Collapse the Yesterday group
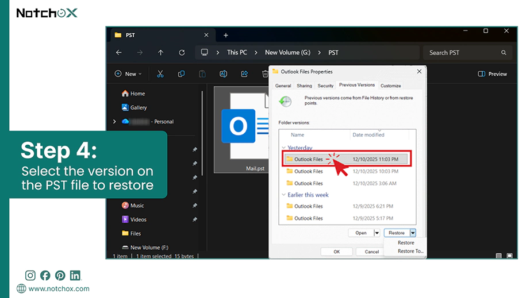Viewport: 530px width, 298px height. [283, 148]
